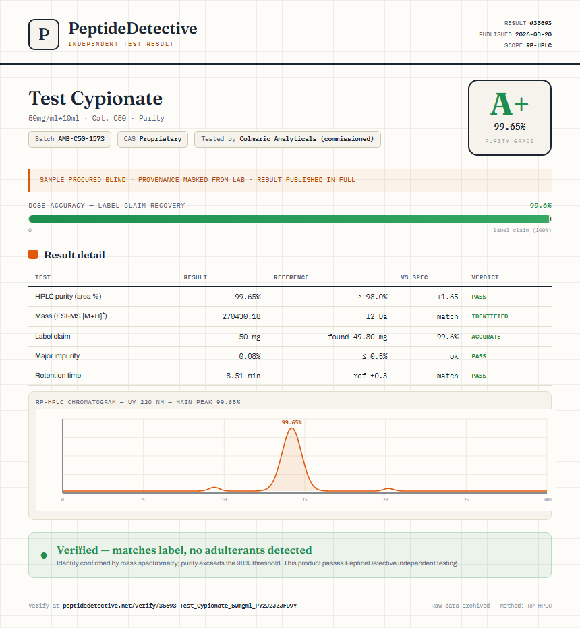Click the CAS Proprietary chip

(x=152, y=139)
